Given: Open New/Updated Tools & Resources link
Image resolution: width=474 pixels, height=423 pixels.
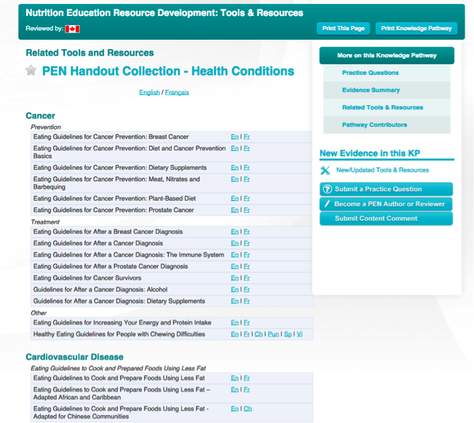Looking at the screenshot, I should 383,170.
